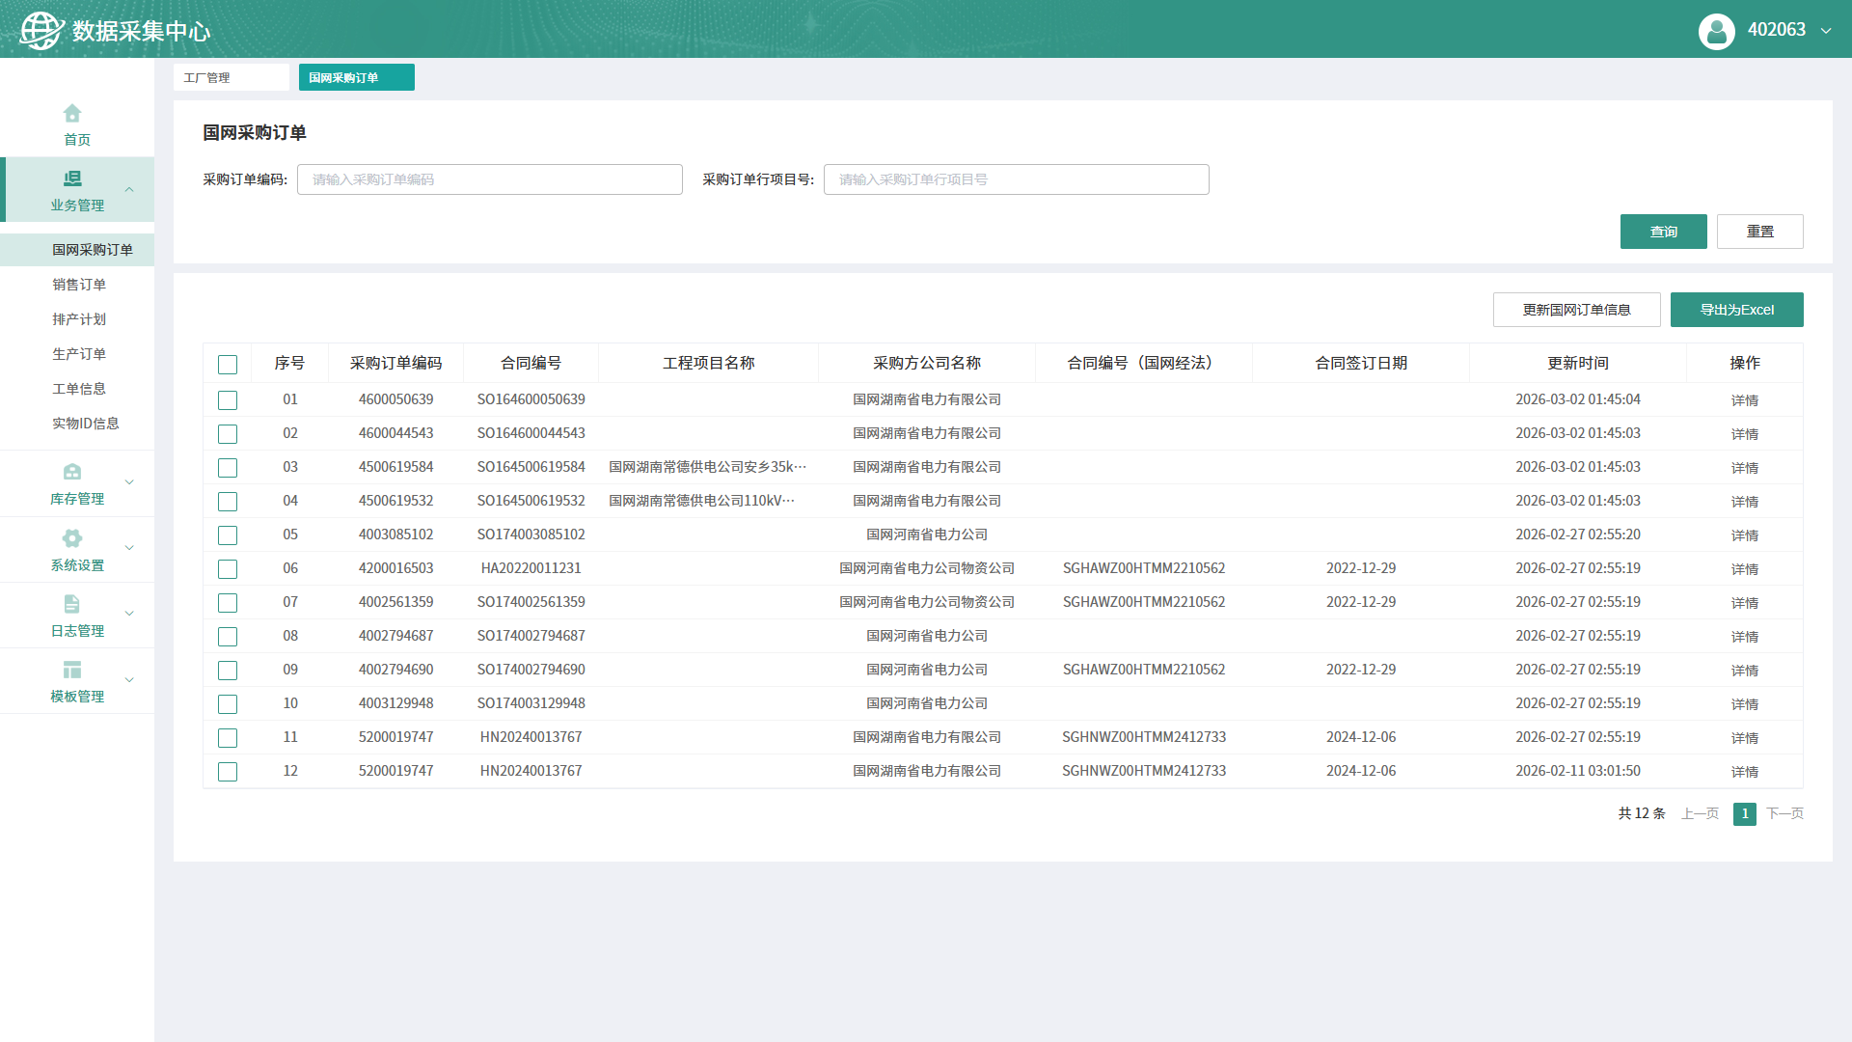
Task: Click the 业务管理 sidebar icon
Action: tap(72, 179)
